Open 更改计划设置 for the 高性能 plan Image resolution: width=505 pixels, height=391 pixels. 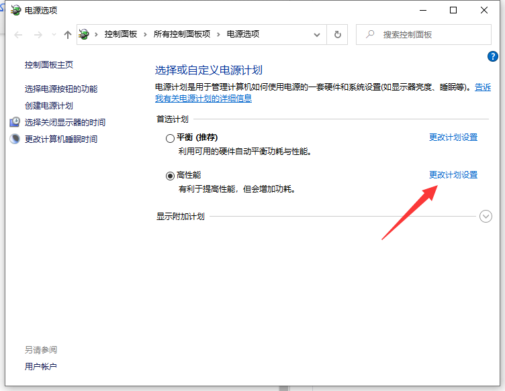tap(453, 175)
